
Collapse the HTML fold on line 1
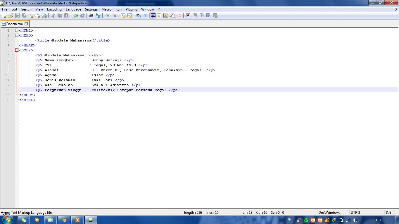[17, 30]
